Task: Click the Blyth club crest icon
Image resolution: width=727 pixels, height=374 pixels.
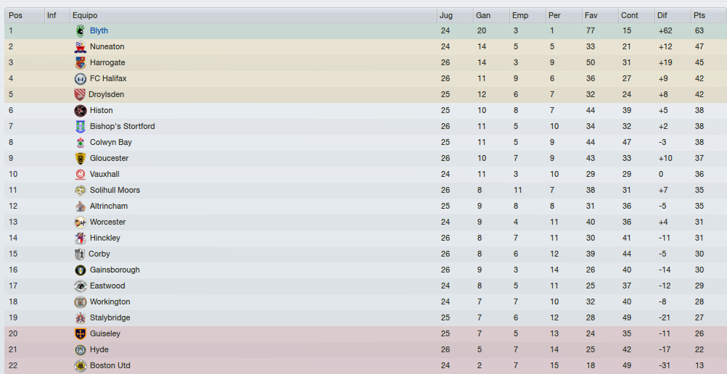Action: point(81,31)
